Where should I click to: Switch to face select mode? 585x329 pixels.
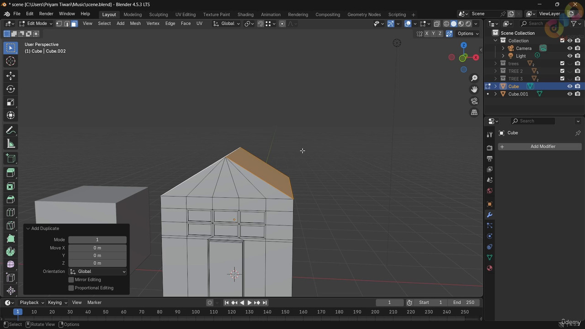(x=74, y=24)
